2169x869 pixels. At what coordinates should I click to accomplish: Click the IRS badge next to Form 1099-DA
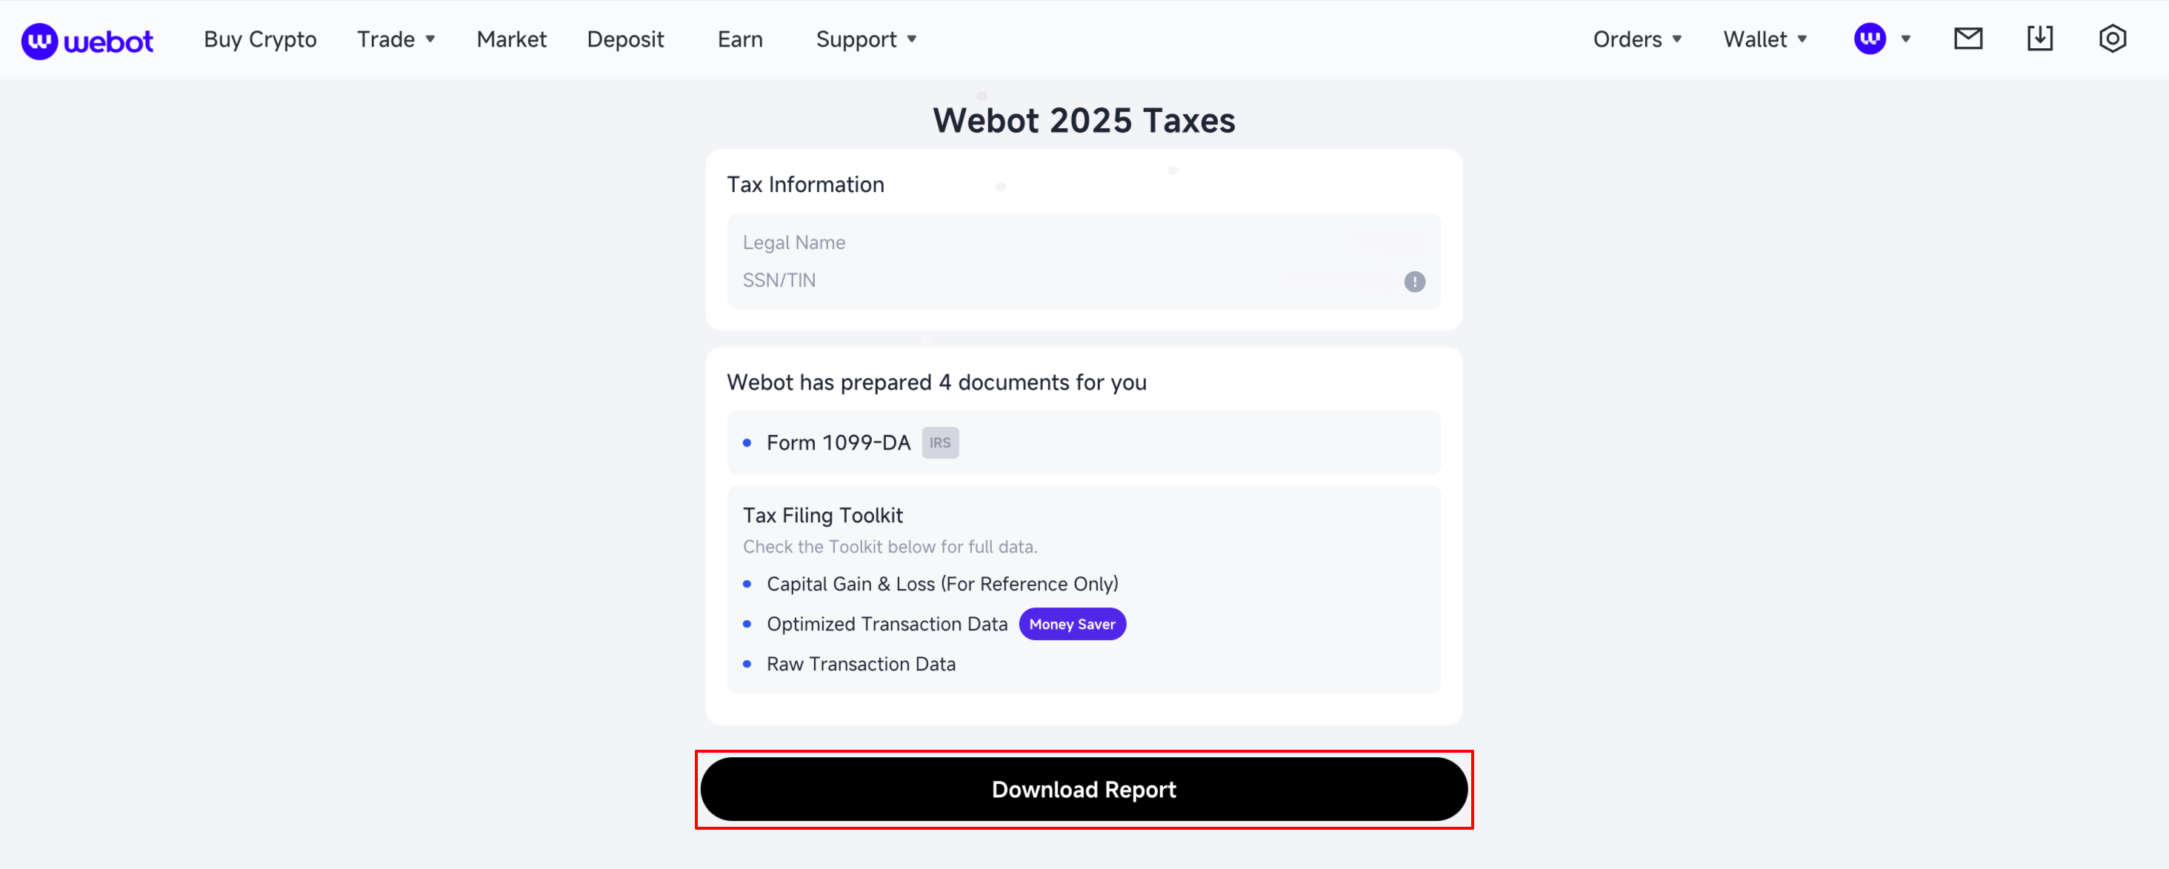pos(939,443)
